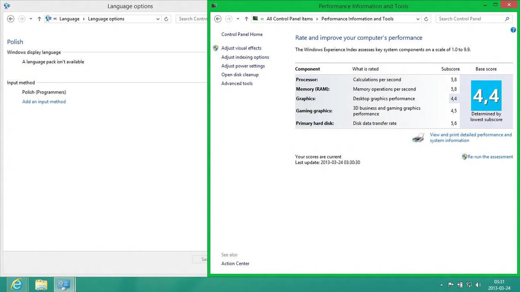Open Action Center flag in system tray
Viewport: 520px width, 292px height.
[451, 285]
